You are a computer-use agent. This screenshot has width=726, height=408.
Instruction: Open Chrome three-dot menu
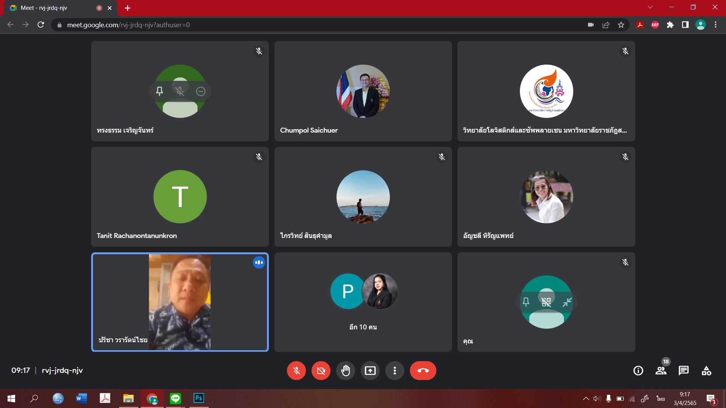pos(715,25)
